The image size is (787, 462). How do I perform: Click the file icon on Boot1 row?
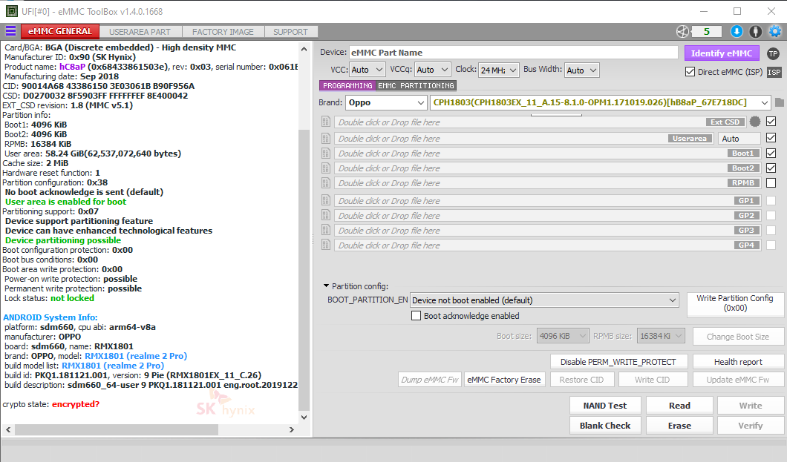(x=326, y=154)
